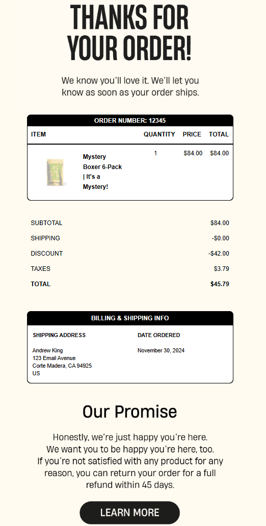Open the Mystery Boxer 6-Pack product thumbnail
The width and height of the screenshot is (266, 526).
click(56, 172)
